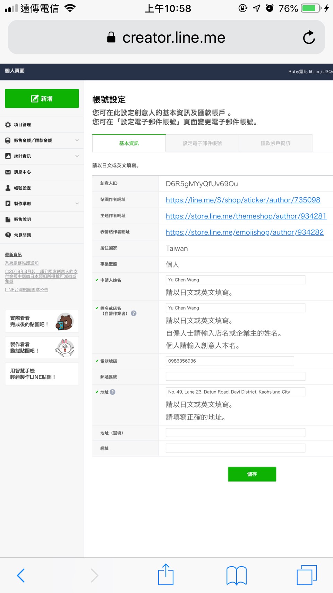Screen dimensions: 333x593
Task: Expand the 製作準則 sidebar section
Action: pos(42,204)
